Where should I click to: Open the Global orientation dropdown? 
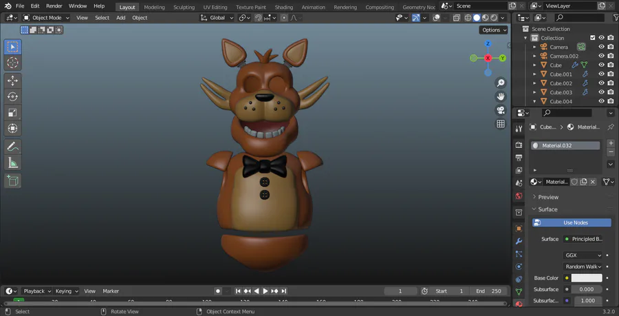point(217,18)
